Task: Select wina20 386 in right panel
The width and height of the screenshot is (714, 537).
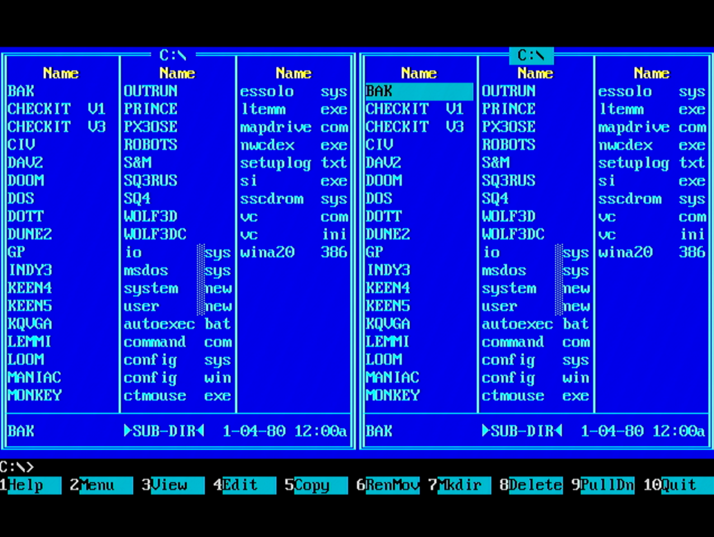Action: 652,252
